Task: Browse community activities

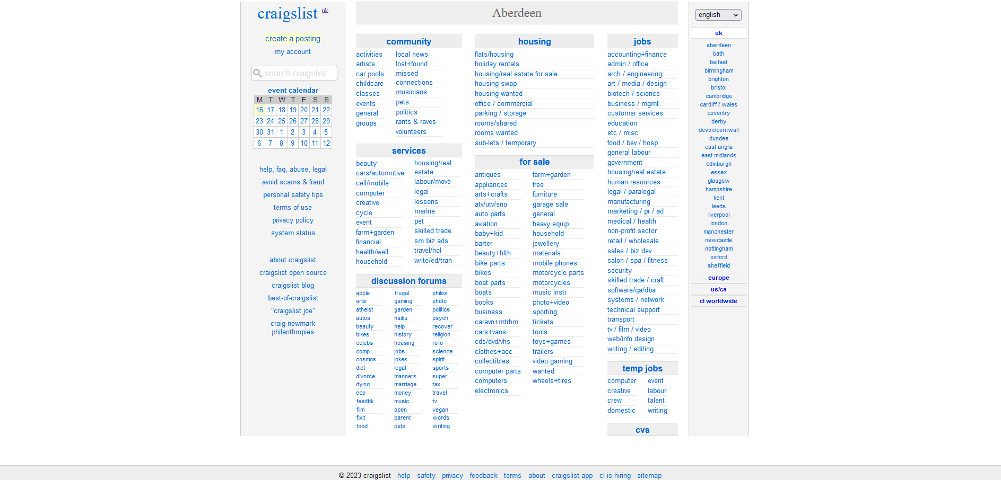Action: [x=369, y=55]
